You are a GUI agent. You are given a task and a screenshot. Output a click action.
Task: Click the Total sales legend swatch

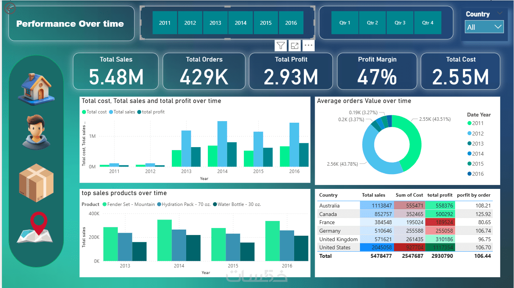pyautogui.click(x=111, y=112)
